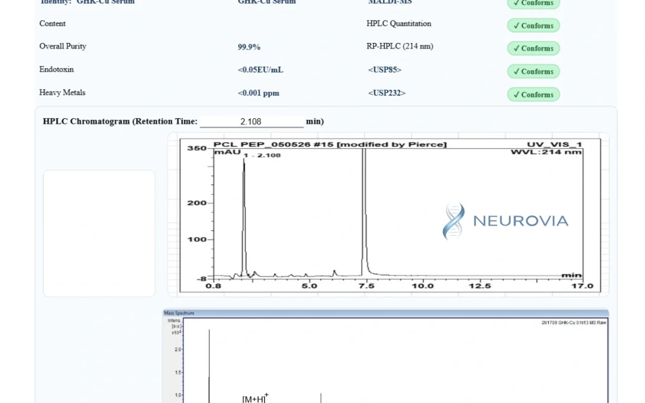Viewport: 645px width, 403px height.
Task: Click the Mass Spectrum image panel
Action: (x=386, y=356)
